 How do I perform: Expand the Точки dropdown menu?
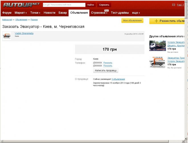click(x=35, y=13)
